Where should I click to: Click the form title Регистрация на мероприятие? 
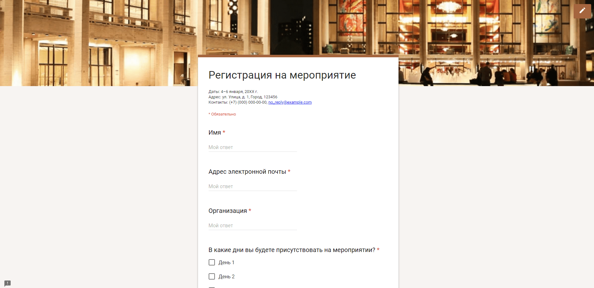coord(282,75)
